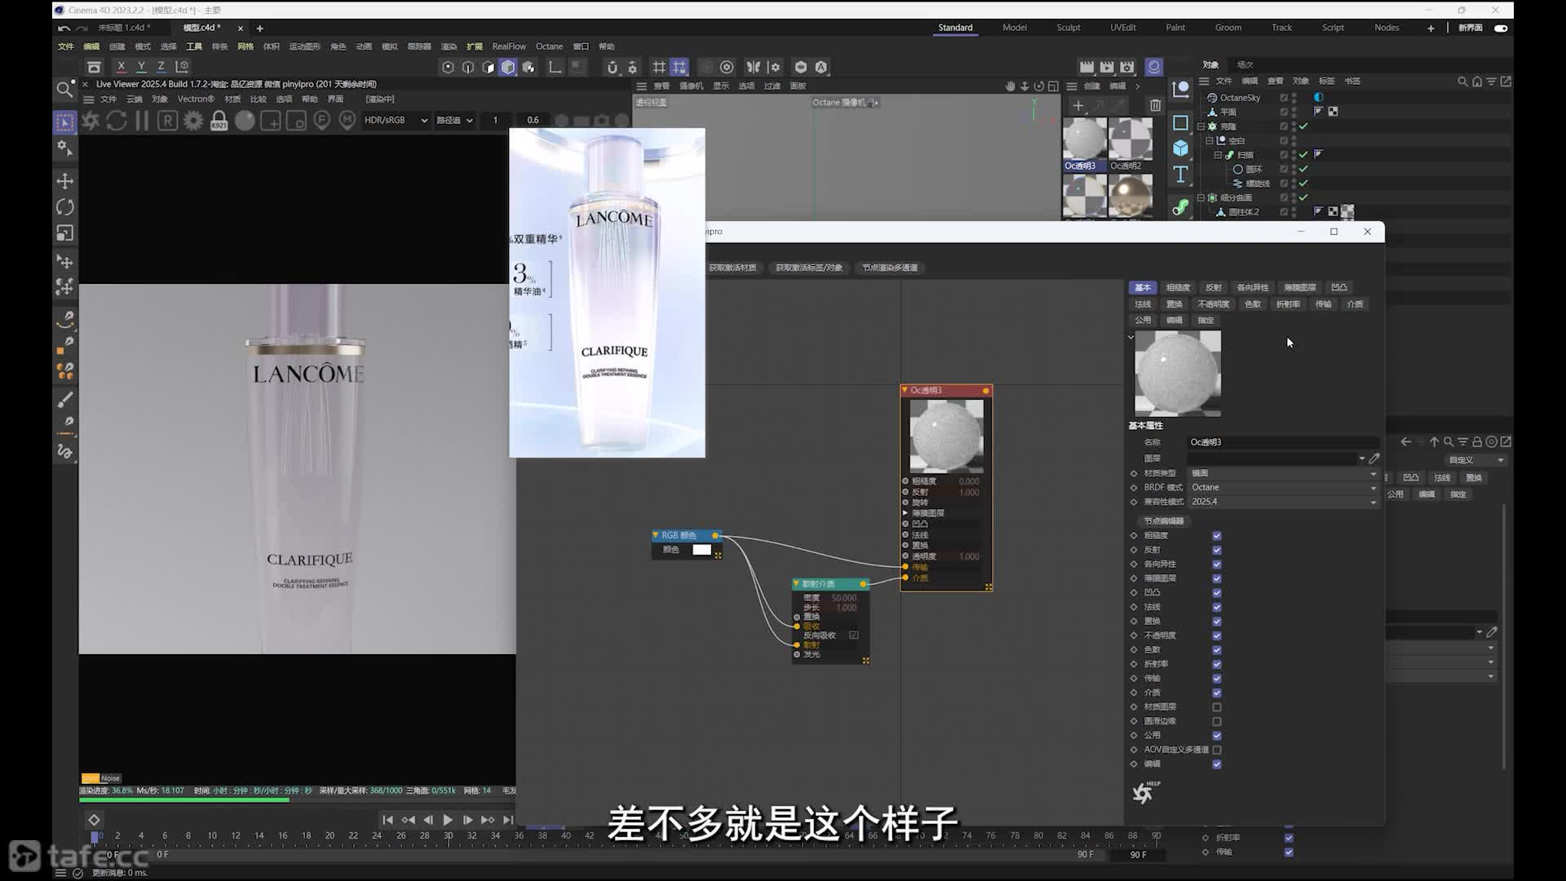Click the white color swatch on RGB node
The width and height of the screenshot is (1566, 881).
(x=701, y=550)
